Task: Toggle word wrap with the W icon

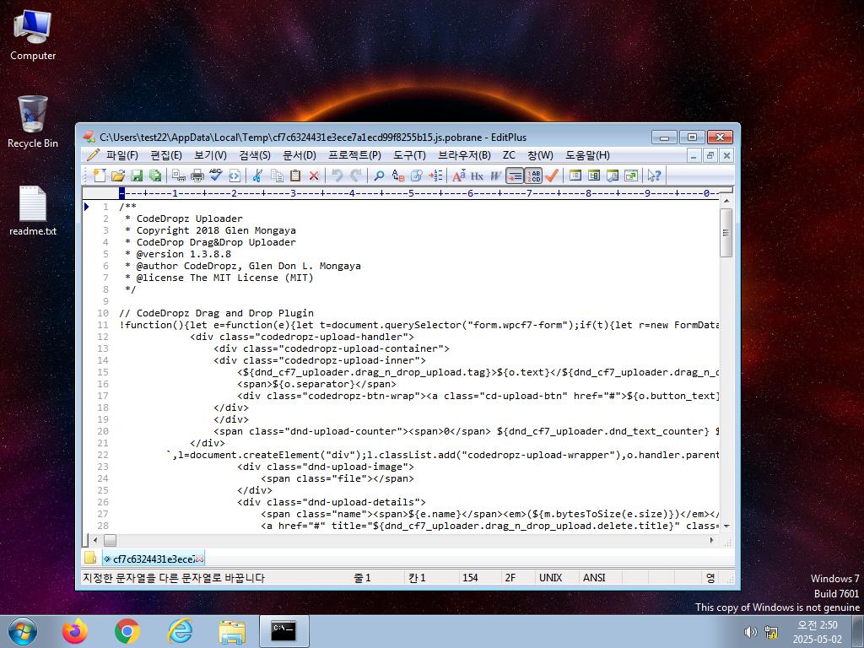Action: click(496, 175)
